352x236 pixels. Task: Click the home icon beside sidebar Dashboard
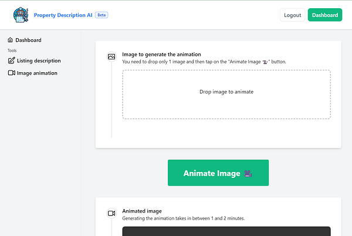(11, 40)
